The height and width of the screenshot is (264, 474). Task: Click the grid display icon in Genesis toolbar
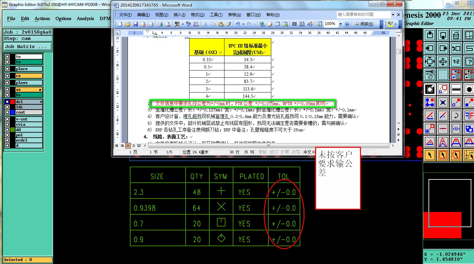(443, 75)
